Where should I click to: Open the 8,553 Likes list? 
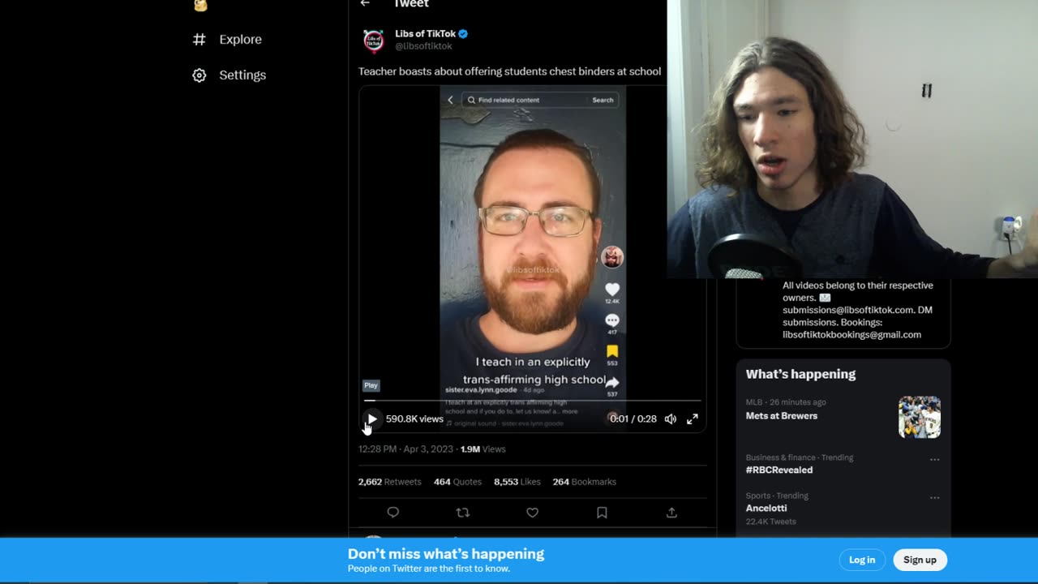coord(517,482)
